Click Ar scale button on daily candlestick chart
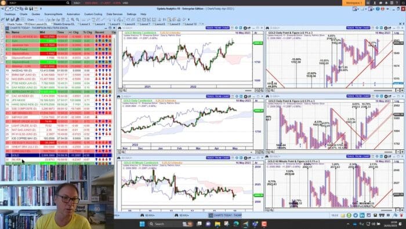 point(256,101)
